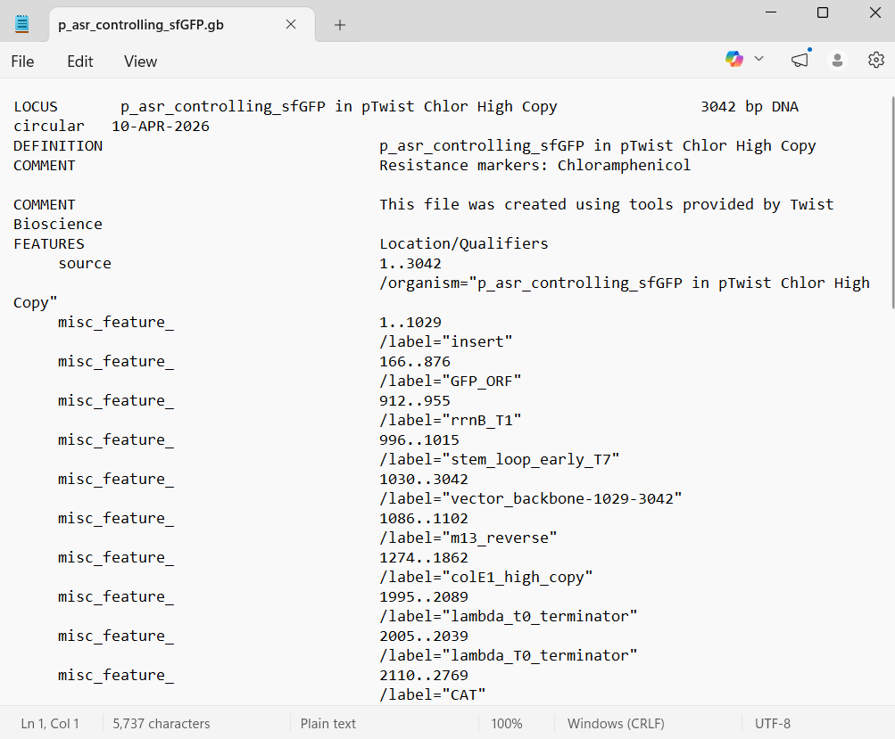Image resolution: width=895 pixels, height=739 pixels.
Task: Click the Ln 1, Col 1 status
Action: pyautogui.click(x=50, y=724)
